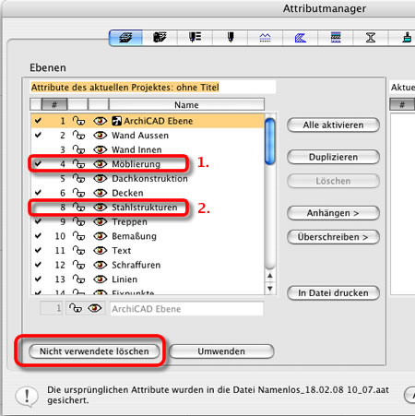The height and width of the screenshot is (416, 415).
Task: Click the scrollbar up arrow
Action: click(x=270, y=276)
